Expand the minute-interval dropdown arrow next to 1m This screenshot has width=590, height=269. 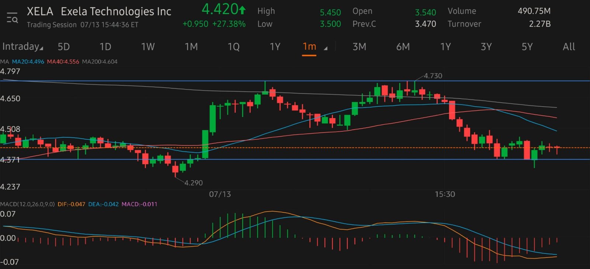tap(326, 48)
